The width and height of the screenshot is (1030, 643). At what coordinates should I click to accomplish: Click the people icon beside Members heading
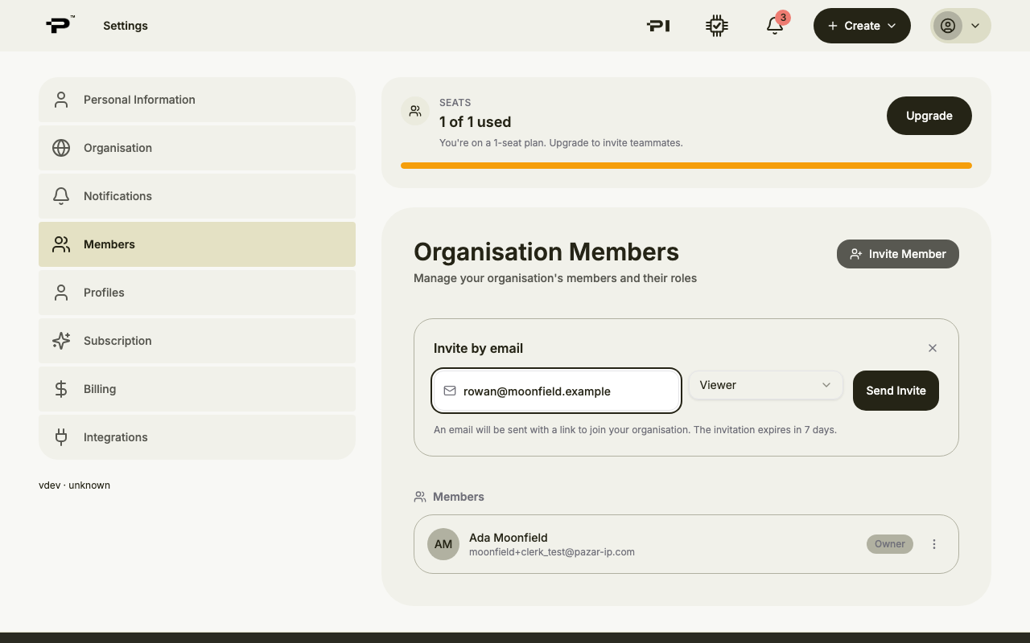tap(420, 498)
